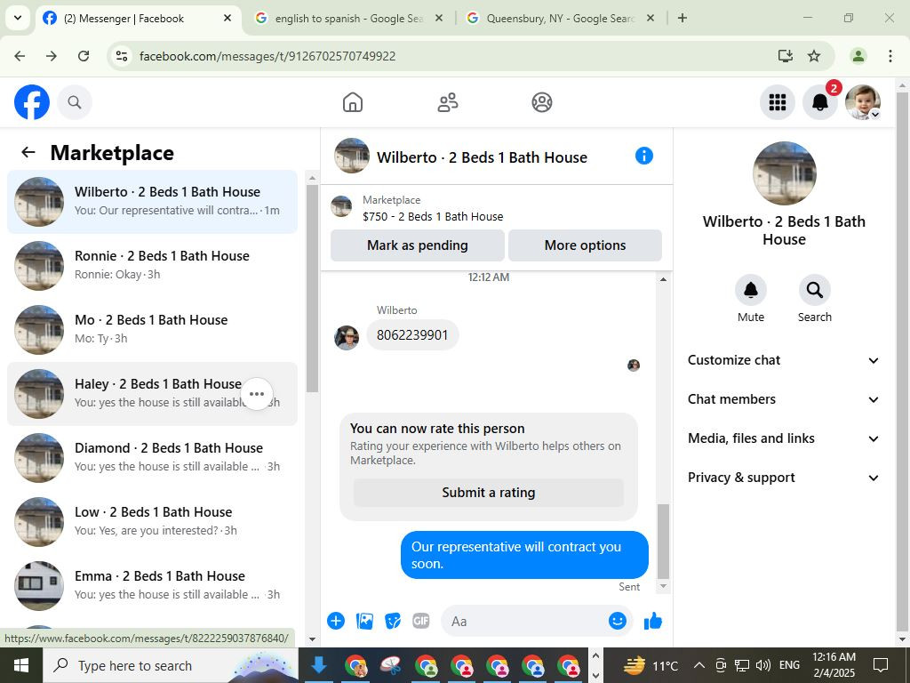Open options menu for Haley conversation
910x683 pixels.
point(257,394)
